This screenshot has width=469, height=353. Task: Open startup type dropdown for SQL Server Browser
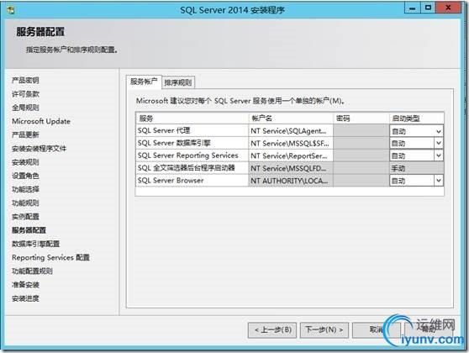(x=439, y=181)
